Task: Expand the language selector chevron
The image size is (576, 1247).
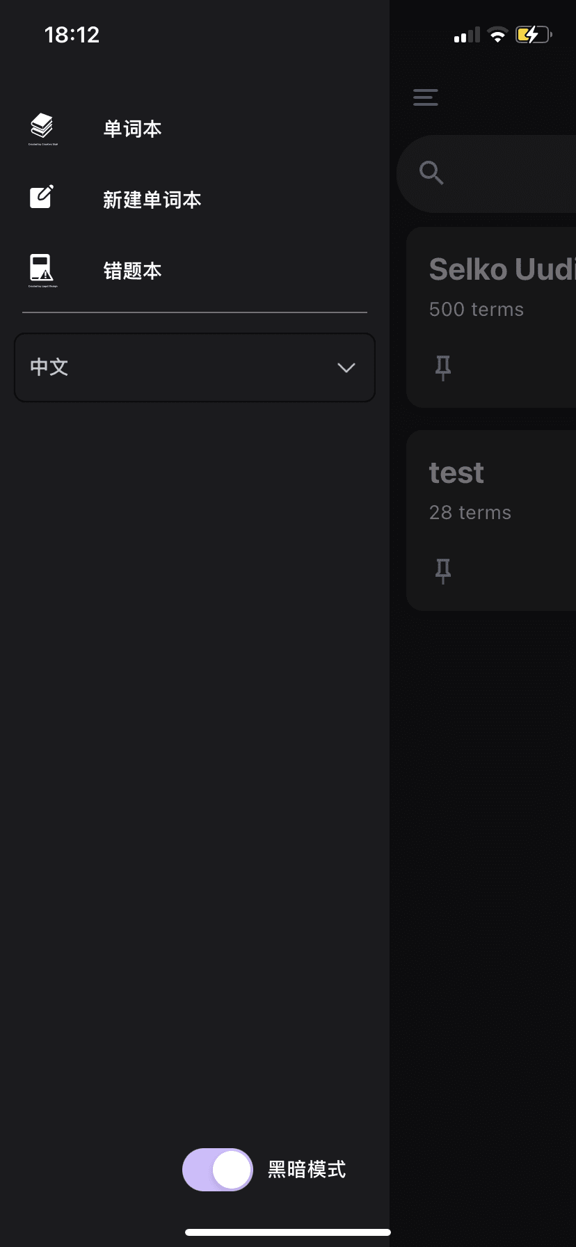Action: coord(346,367)
